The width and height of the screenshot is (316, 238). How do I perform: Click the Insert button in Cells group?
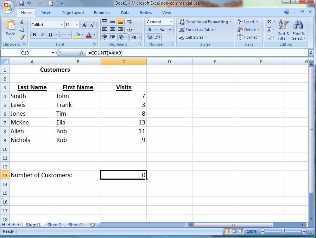[x=246, y=22]
